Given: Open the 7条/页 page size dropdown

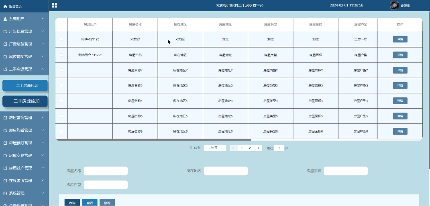Looking at the screenshot, I should pos(215,148).
